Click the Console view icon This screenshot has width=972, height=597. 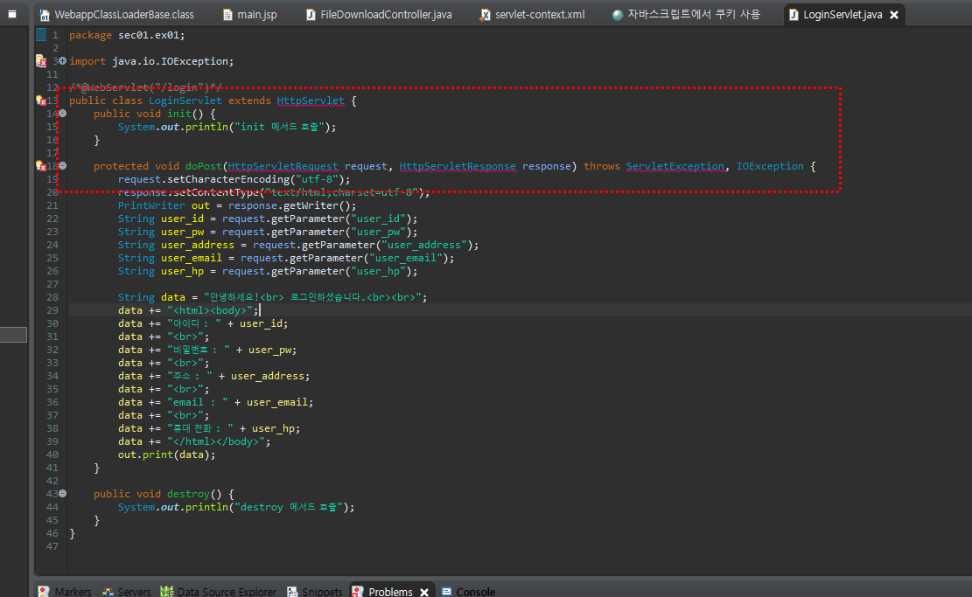446,592
